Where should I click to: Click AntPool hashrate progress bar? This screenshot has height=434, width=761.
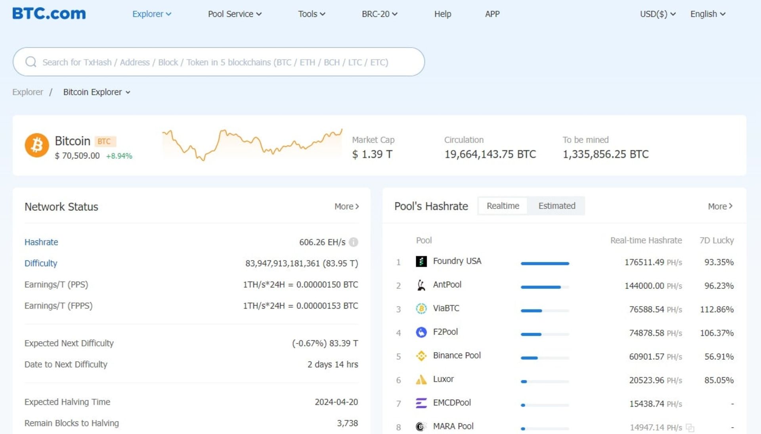click(x=545, y=287)
